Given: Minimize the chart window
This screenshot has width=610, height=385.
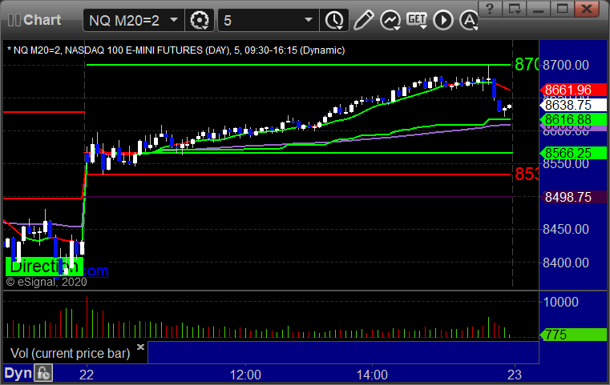Looking at the screenshot, I should [x=539, y=9].
